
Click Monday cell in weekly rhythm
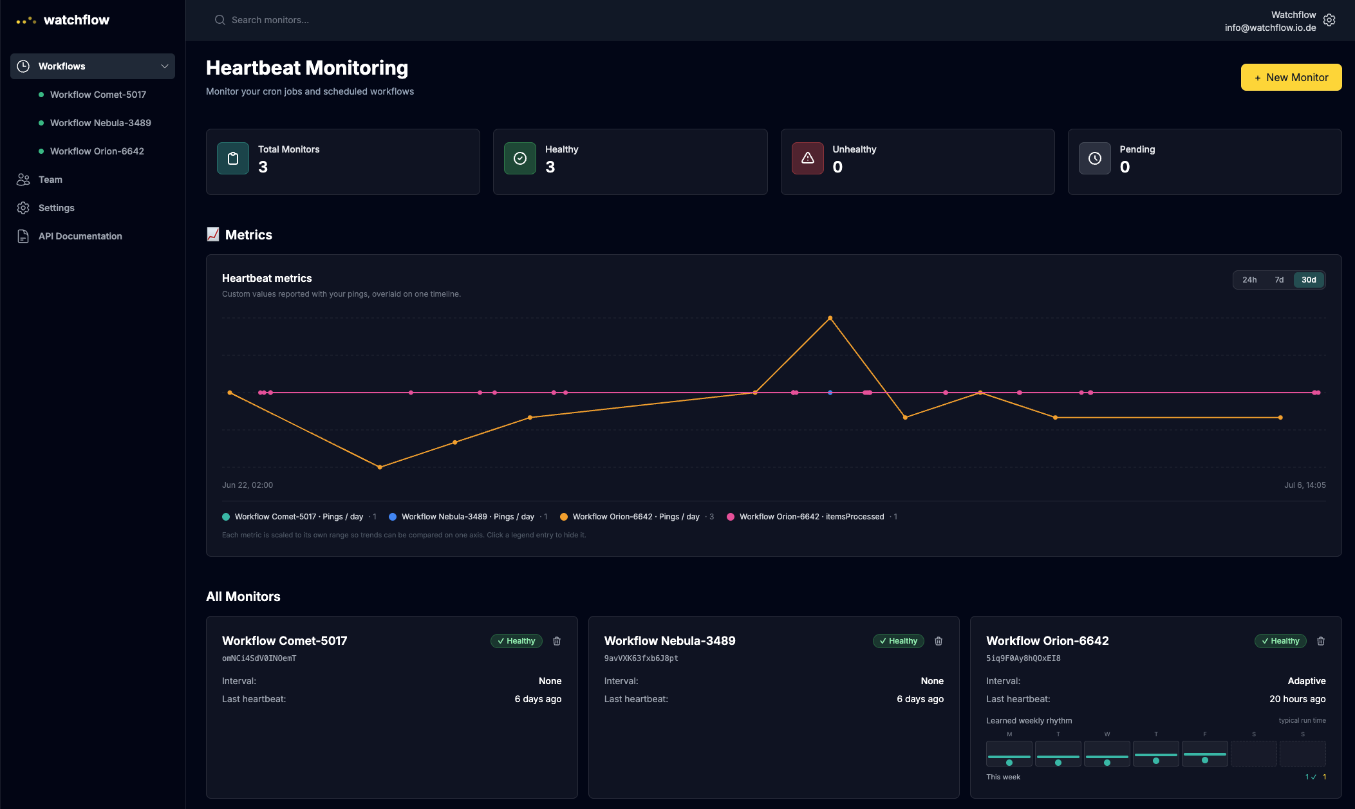click(1009, 754)
